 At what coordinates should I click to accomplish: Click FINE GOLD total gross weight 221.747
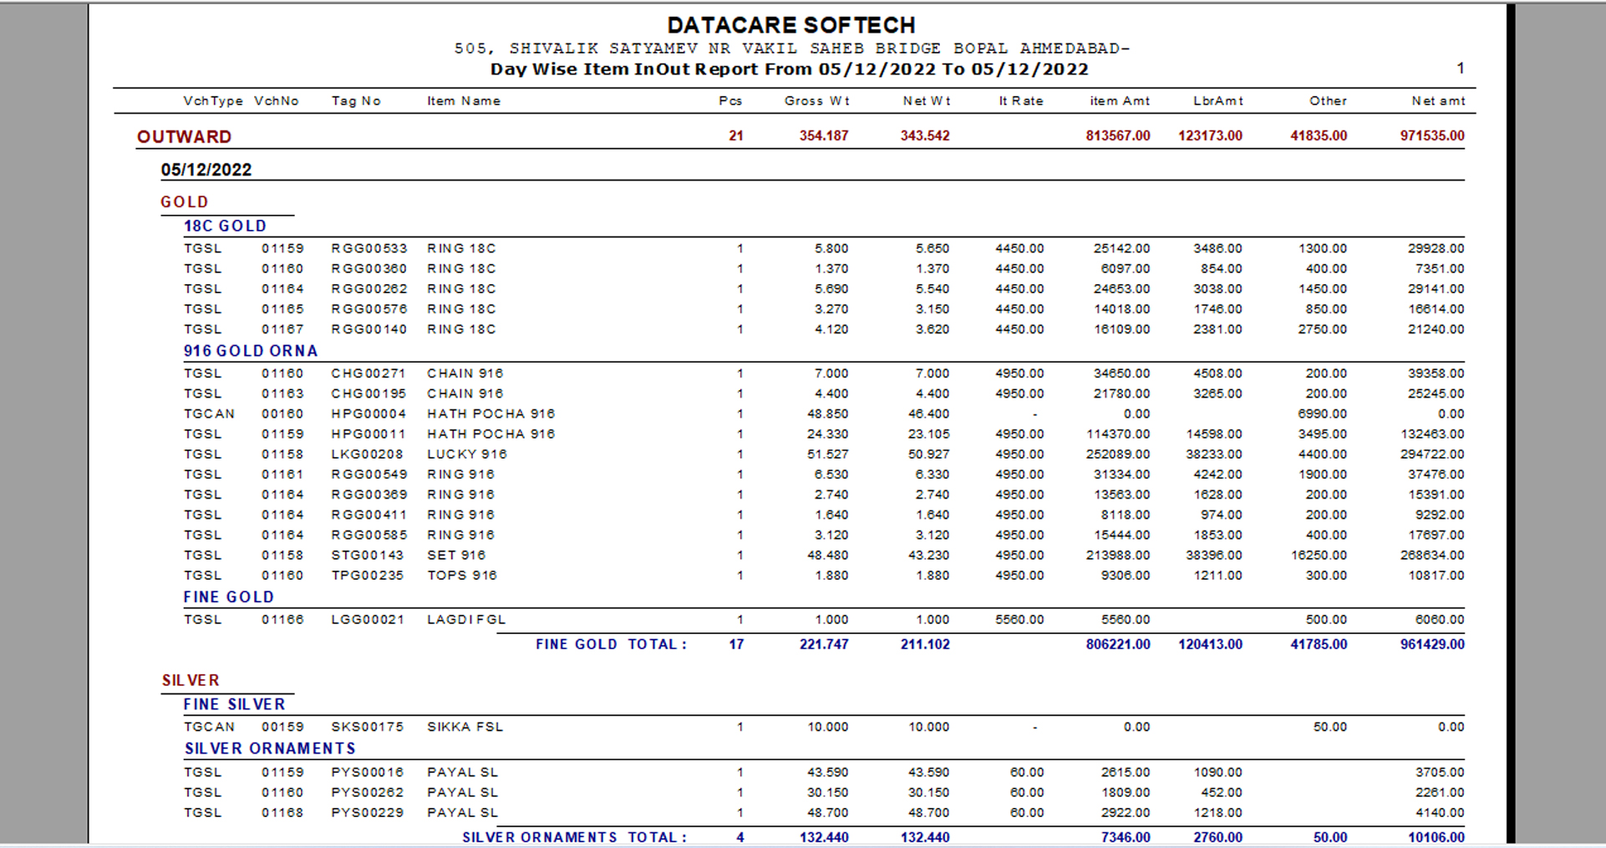point(824,644)
